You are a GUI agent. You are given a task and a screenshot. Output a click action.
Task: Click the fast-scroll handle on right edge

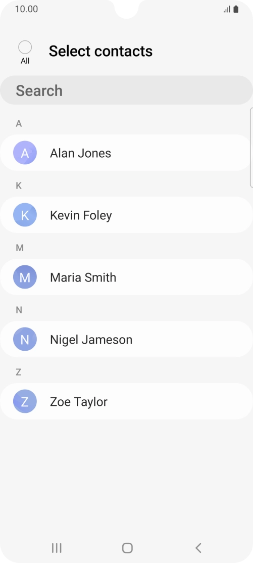pos(251,147)
